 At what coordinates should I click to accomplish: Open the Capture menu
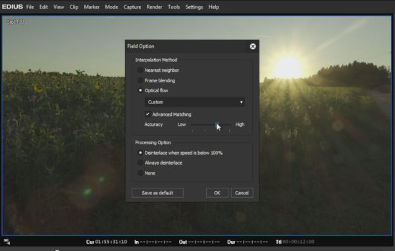[132, 7]
